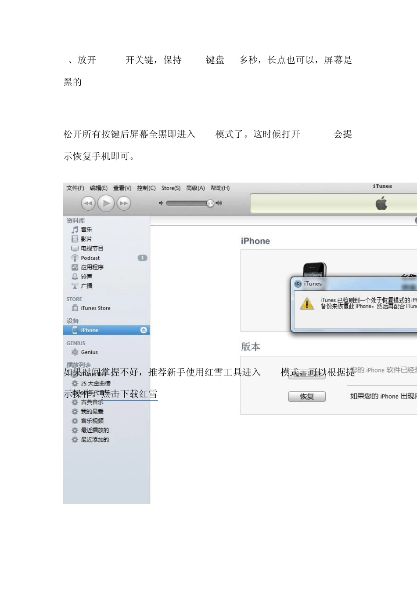Viewport: 417px width, 591px height.
Task: Click the 版本 heading in main pane
Action: pyautogui.click(x=251, y=347)
